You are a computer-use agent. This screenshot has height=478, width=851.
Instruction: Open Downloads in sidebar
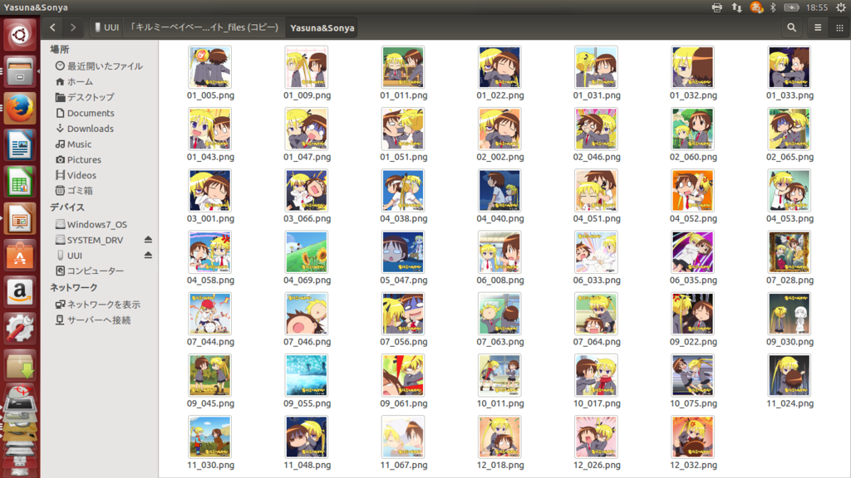pos(84,129)
